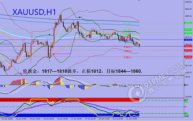The image size is (193, 121).
Task: Click the 1805.70 price axis label
Action: coord(188,72)
